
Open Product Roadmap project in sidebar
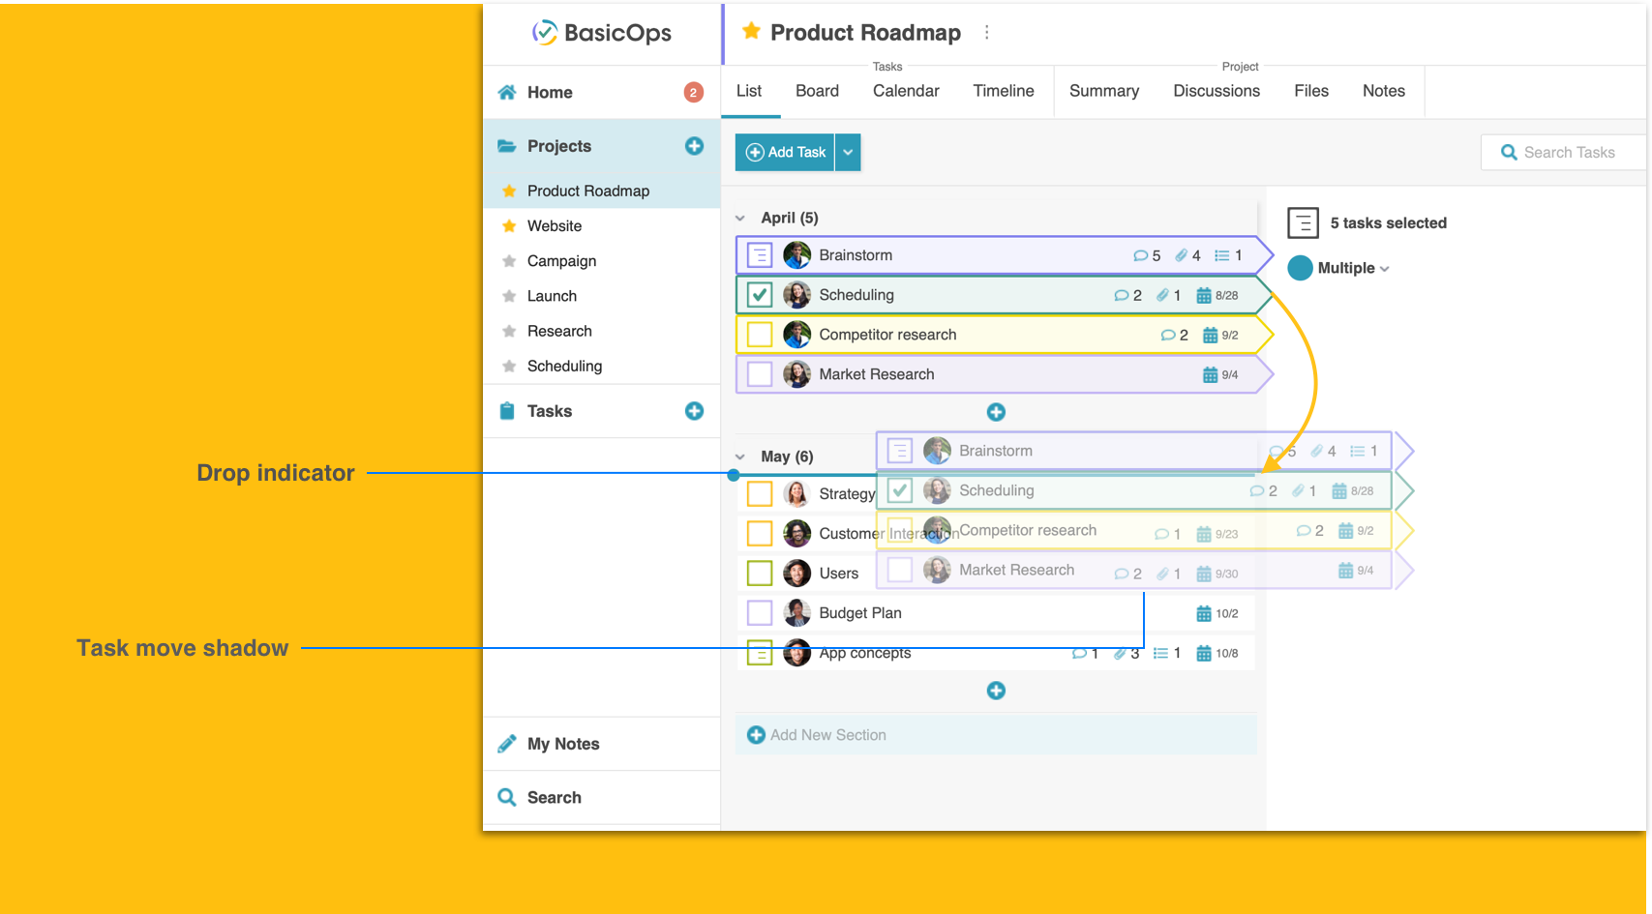(588, 191)
